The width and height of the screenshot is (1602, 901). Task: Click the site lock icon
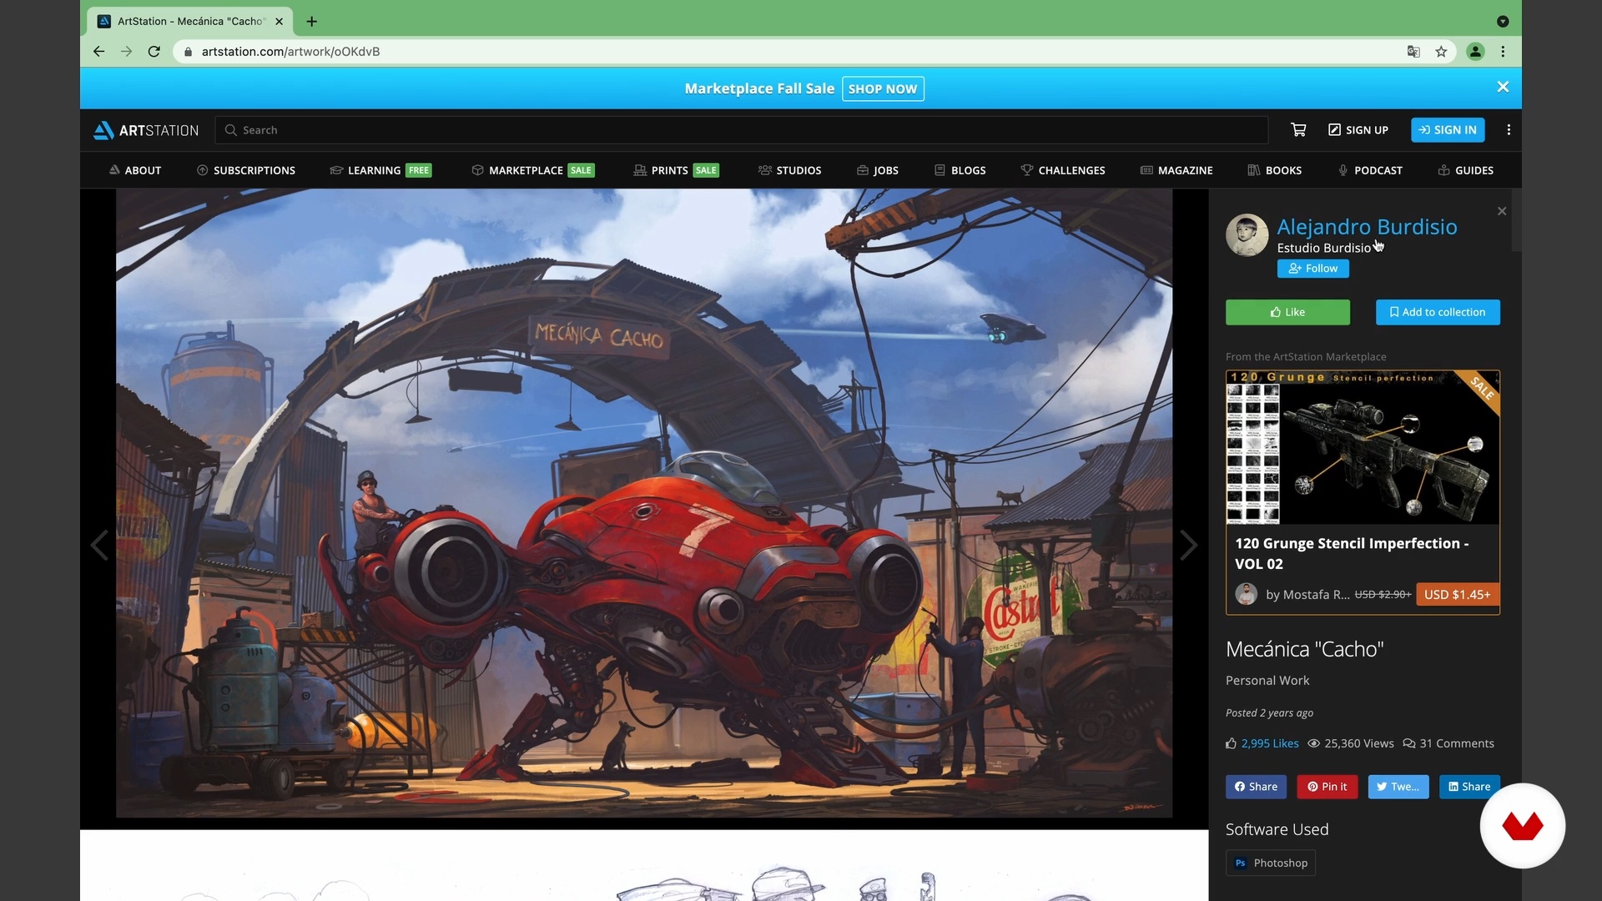(x=188, y=52)
